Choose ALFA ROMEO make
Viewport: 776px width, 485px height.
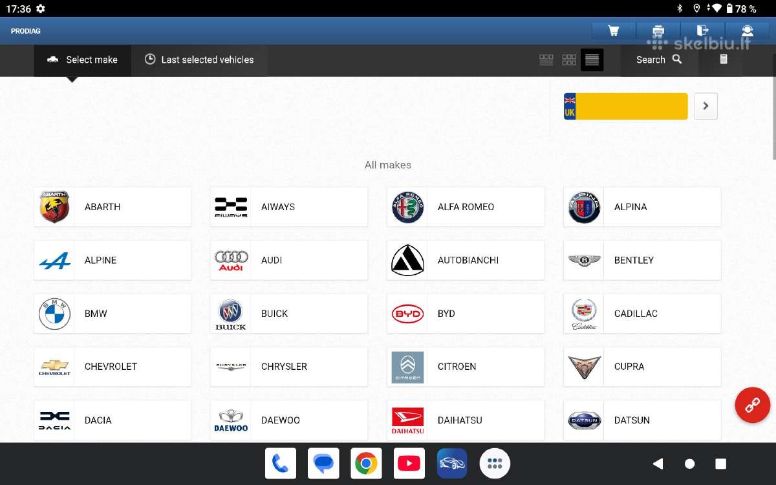click(x=466, y=207)
